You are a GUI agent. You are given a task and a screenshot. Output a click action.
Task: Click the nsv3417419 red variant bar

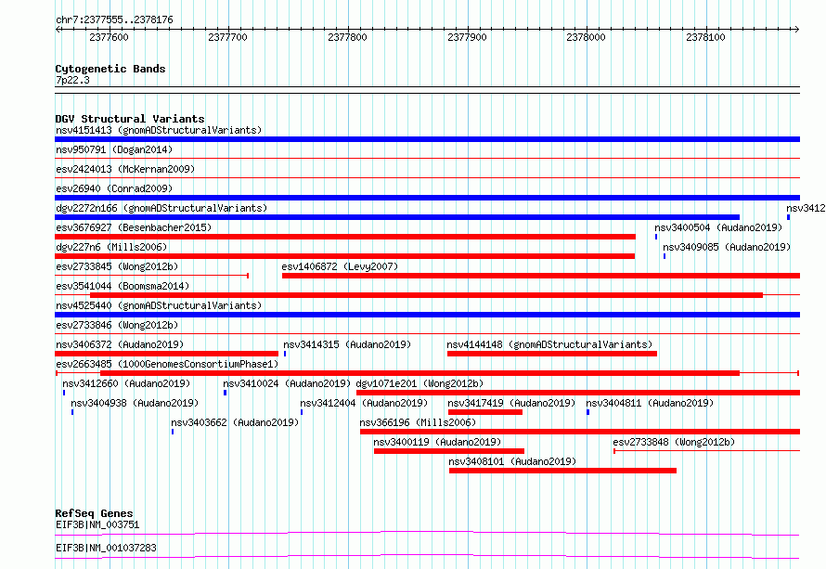(x=485, y=412)
